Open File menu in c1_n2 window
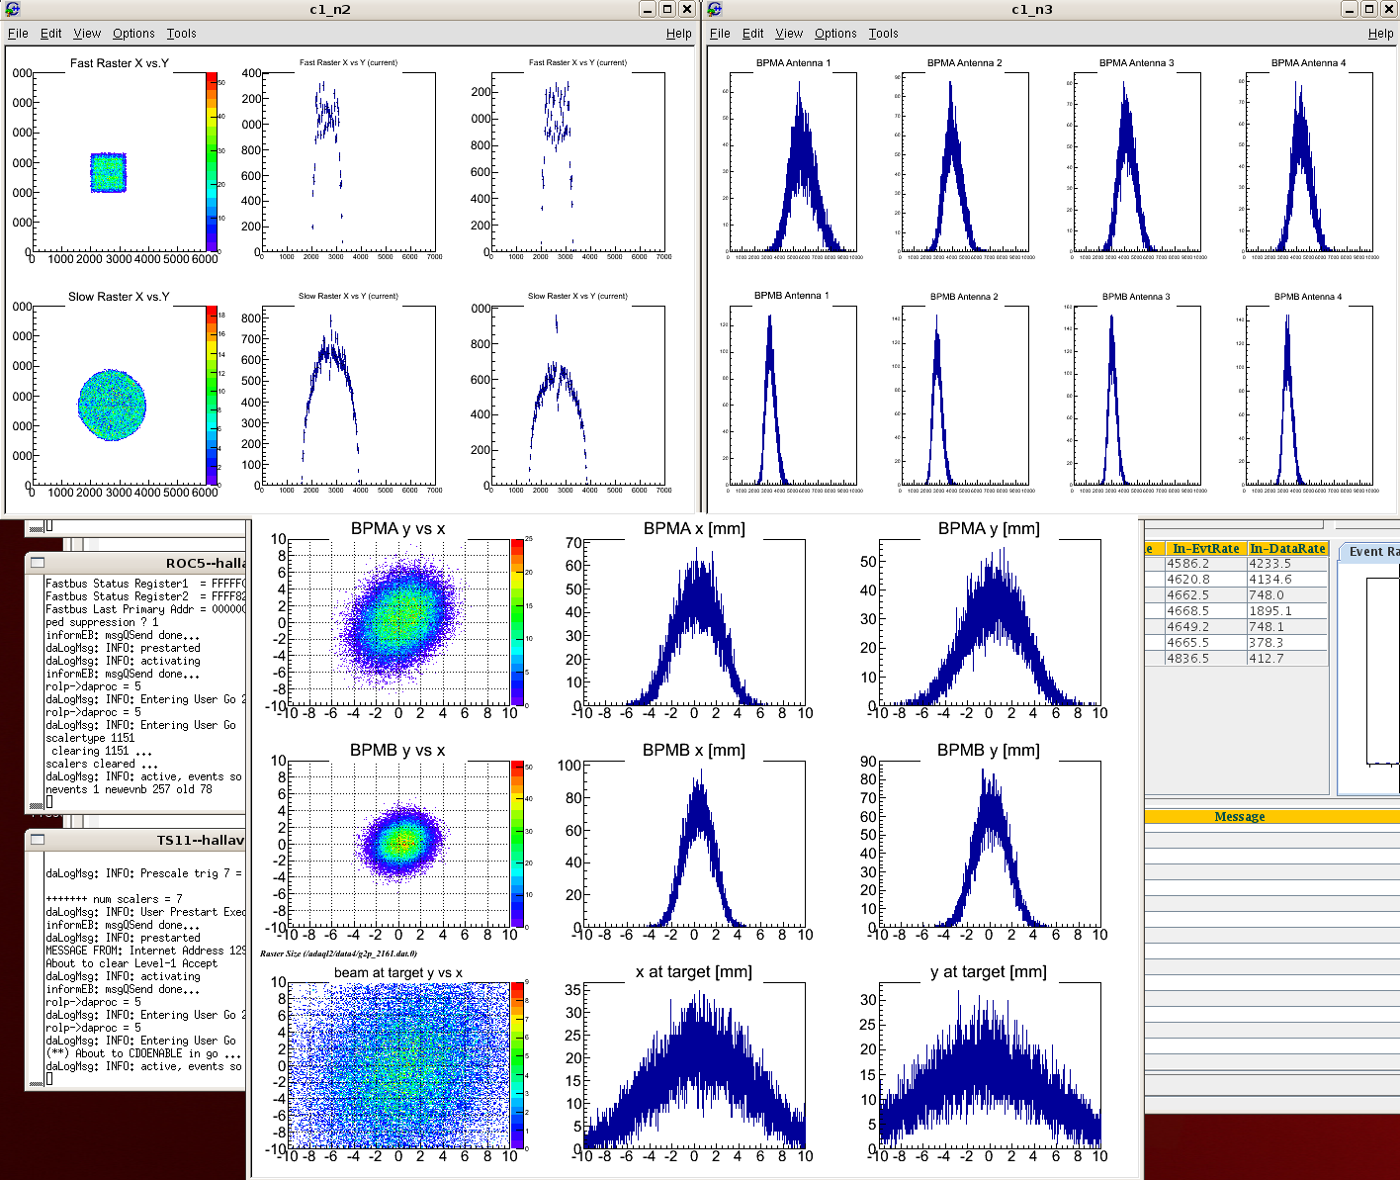 tap(18, 33)
